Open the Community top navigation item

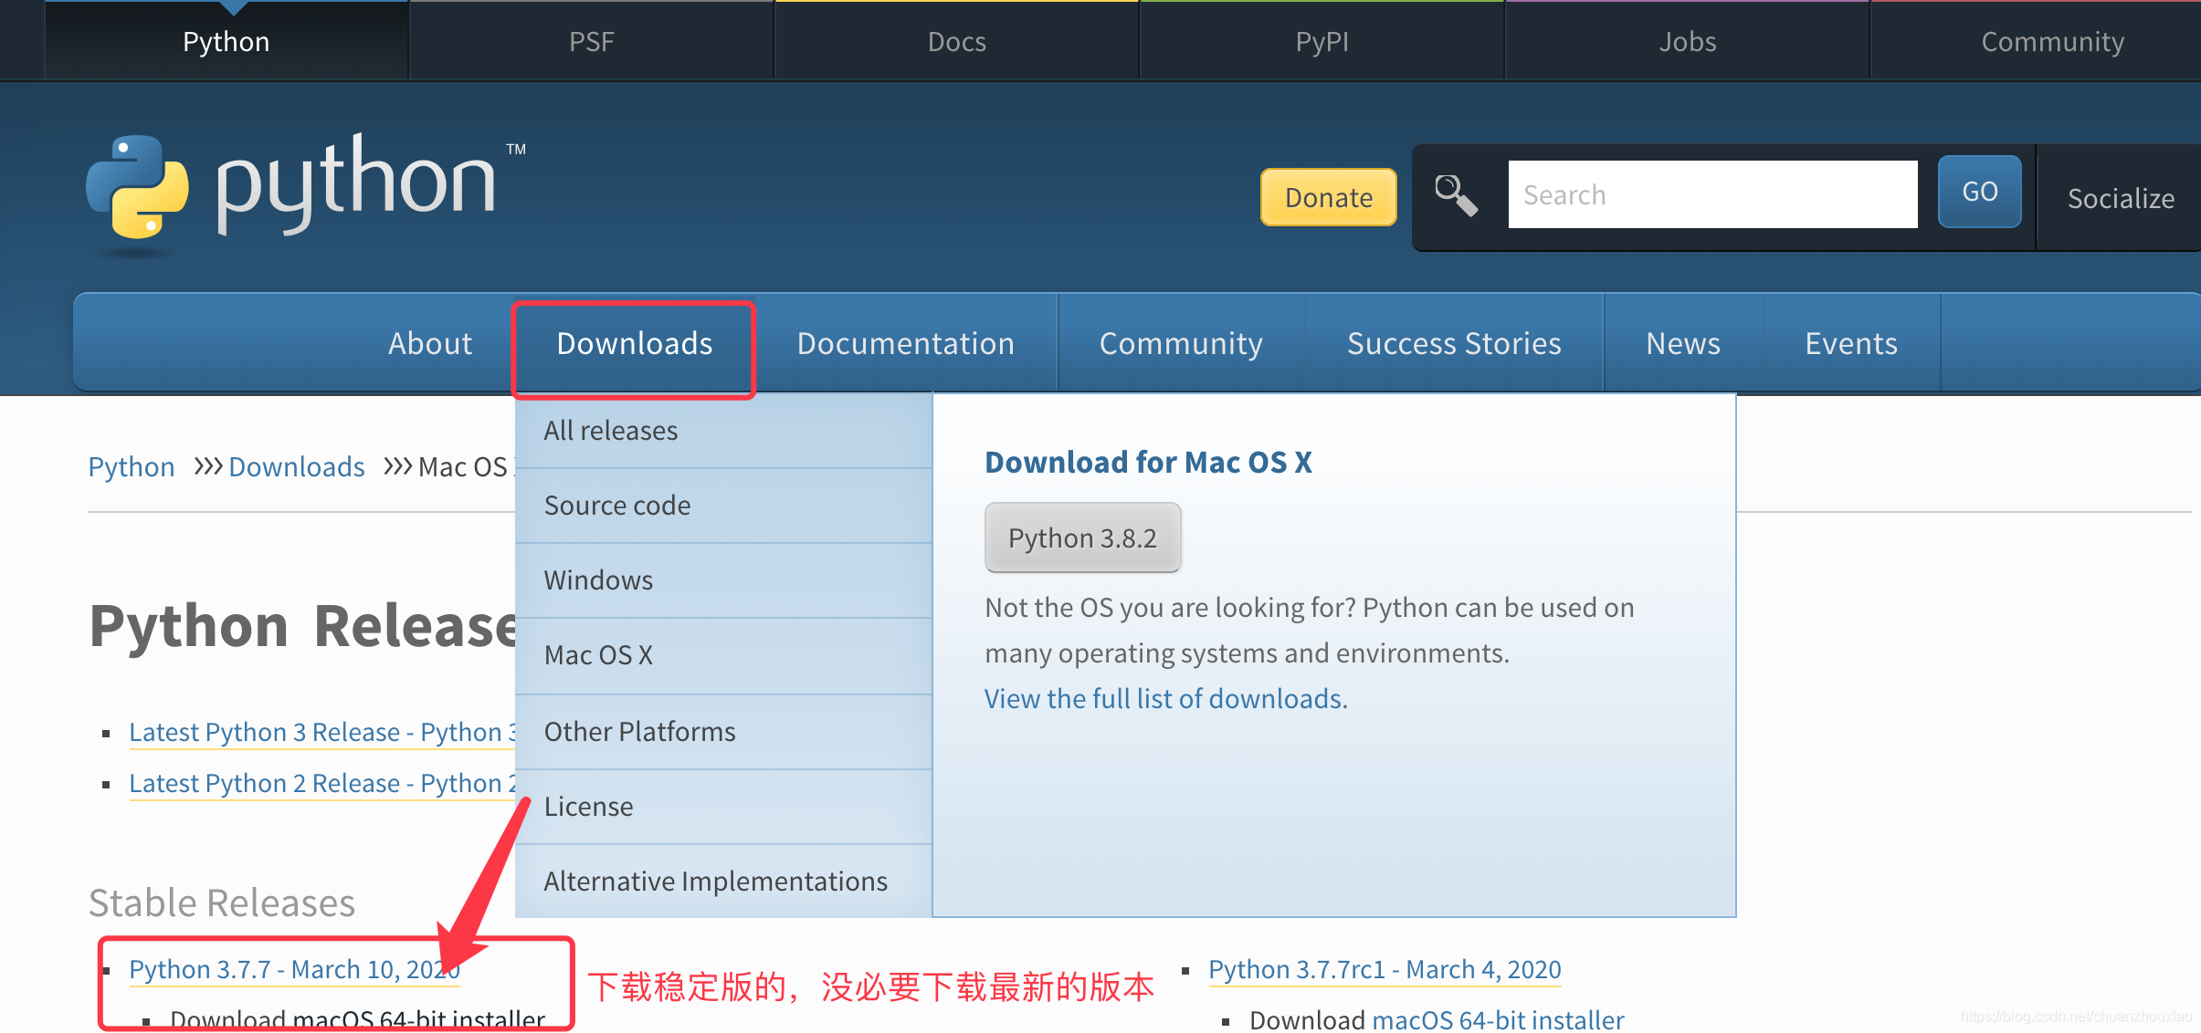pos(2051,40)
